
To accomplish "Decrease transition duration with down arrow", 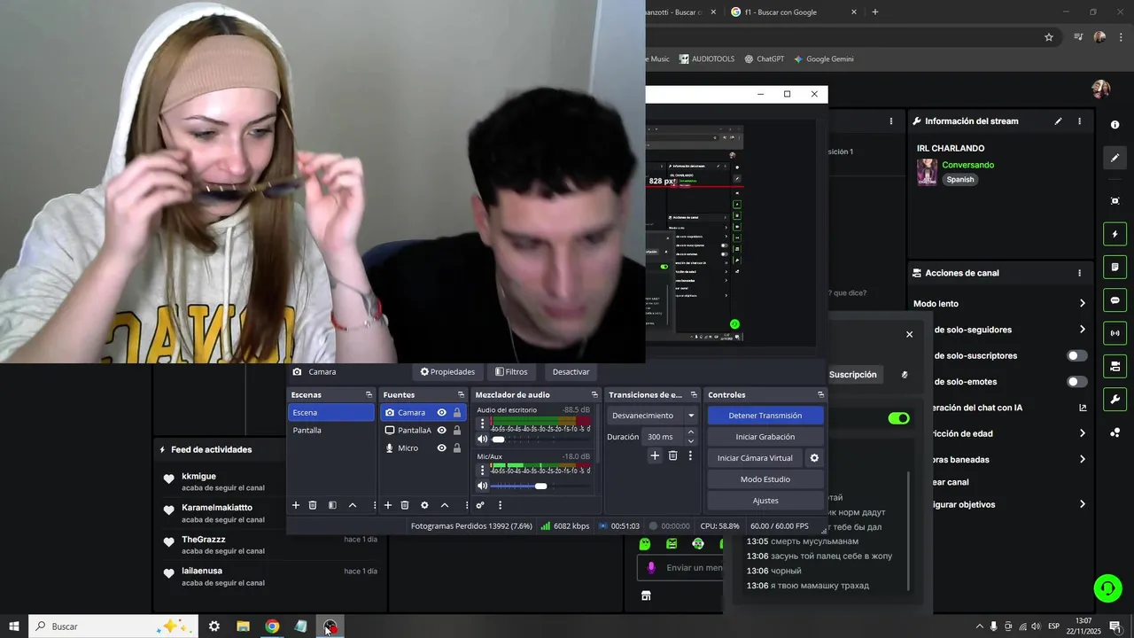I will tap(691, 441).
